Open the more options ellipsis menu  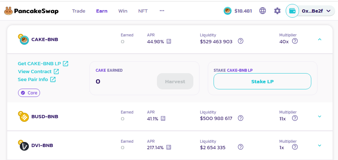tap(162, 11)
